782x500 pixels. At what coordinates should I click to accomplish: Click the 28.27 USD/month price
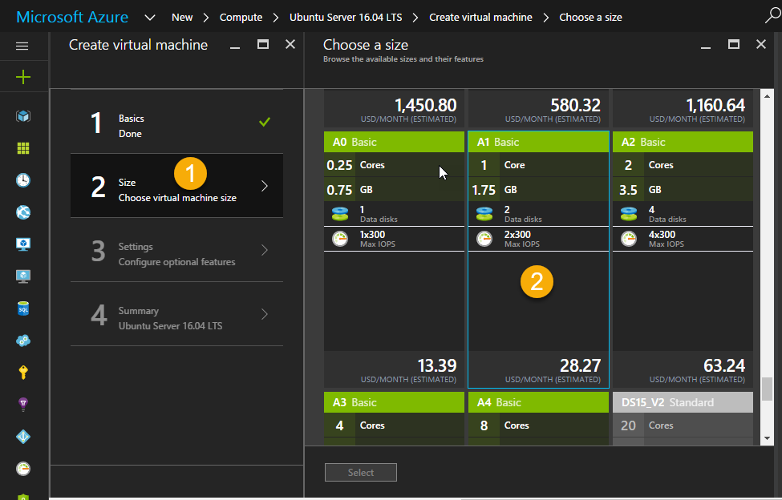580,366
